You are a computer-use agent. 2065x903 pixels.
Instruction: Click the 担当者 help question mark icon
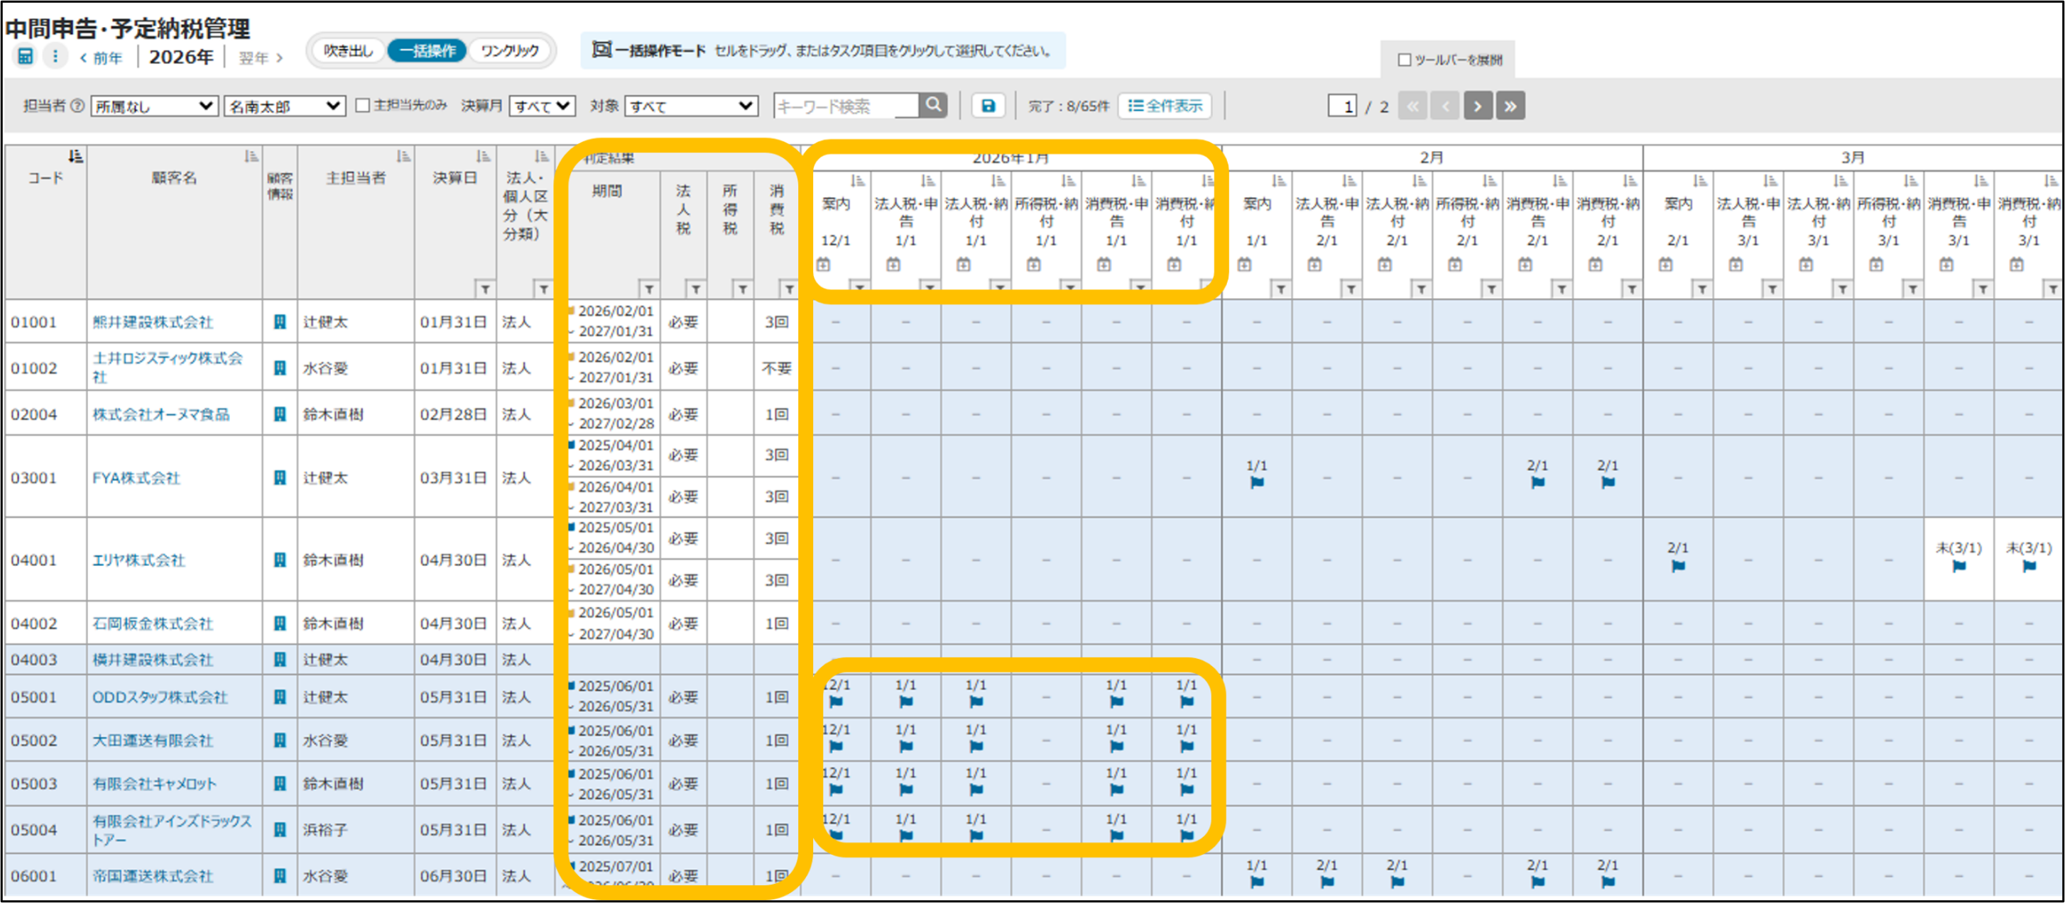pos(78,106)
